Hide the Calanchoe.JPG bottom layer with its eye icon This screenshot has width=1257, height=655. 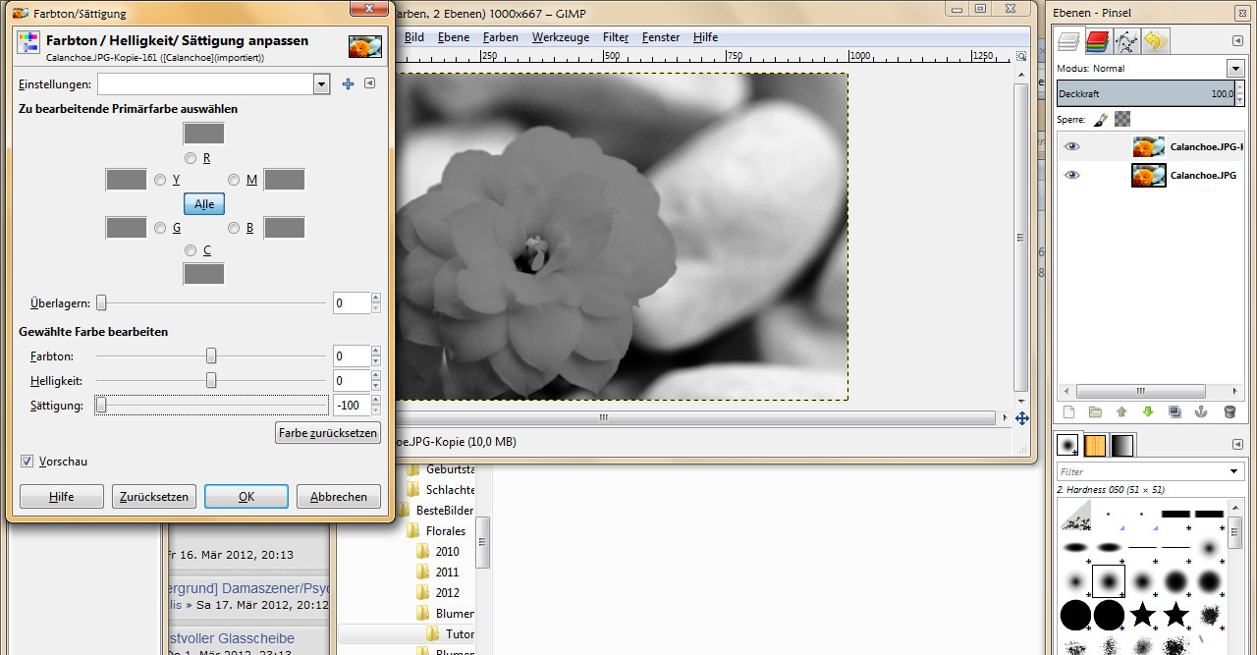click(x=1071, y=175)
